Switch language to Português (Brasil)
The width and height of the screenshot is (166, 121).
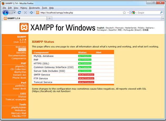coord(132,30)
